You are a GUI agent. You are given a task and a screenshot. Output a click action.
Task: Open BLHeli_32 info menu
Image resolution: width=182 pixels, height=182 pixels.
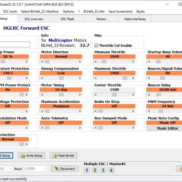(94, 12)
